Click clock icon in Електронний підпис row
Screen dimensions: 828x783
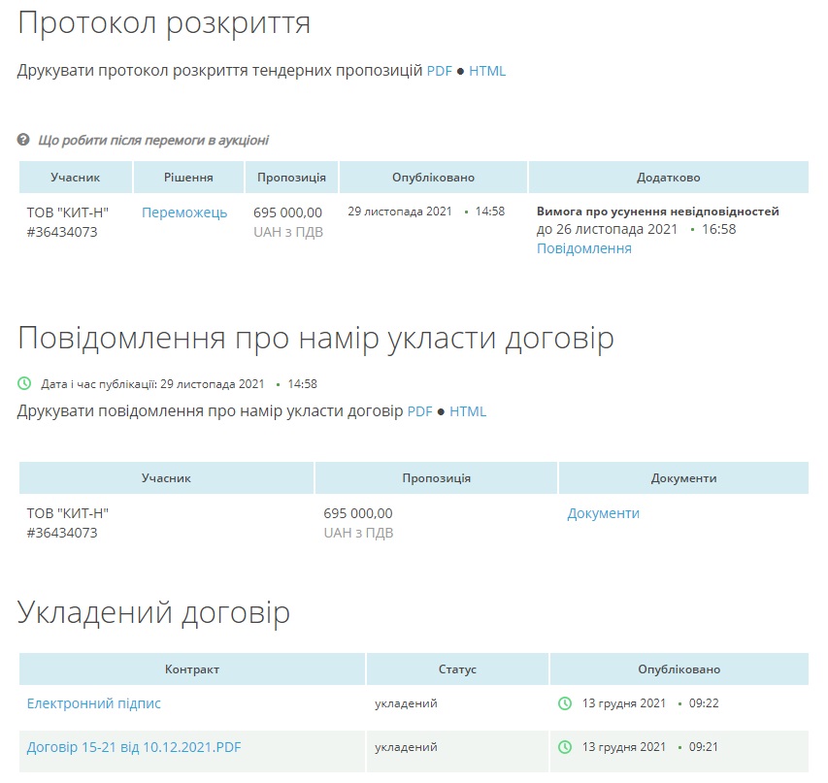[565, 703]
